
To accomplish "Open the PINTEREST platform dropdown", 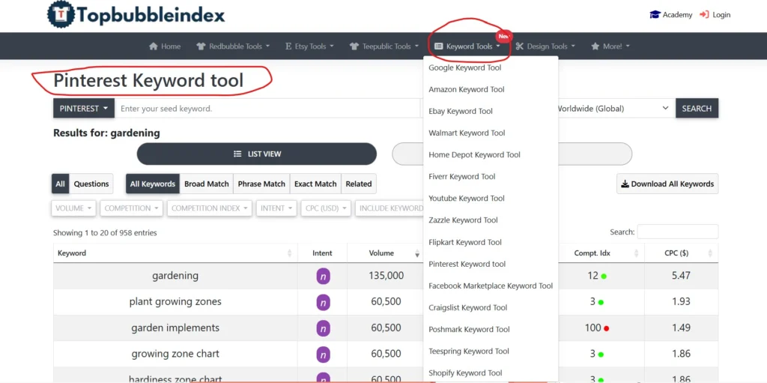I will tap(84, 108).
